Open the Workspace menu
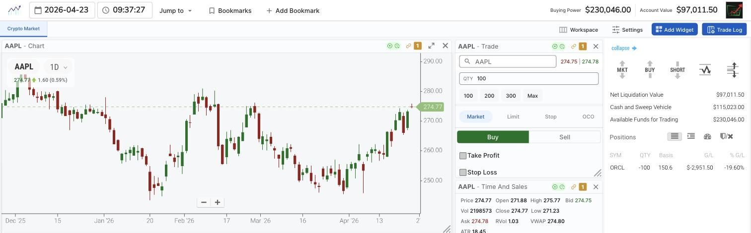Image resolution: width=751 pixels, height=233 pixels. pos(579,30)
